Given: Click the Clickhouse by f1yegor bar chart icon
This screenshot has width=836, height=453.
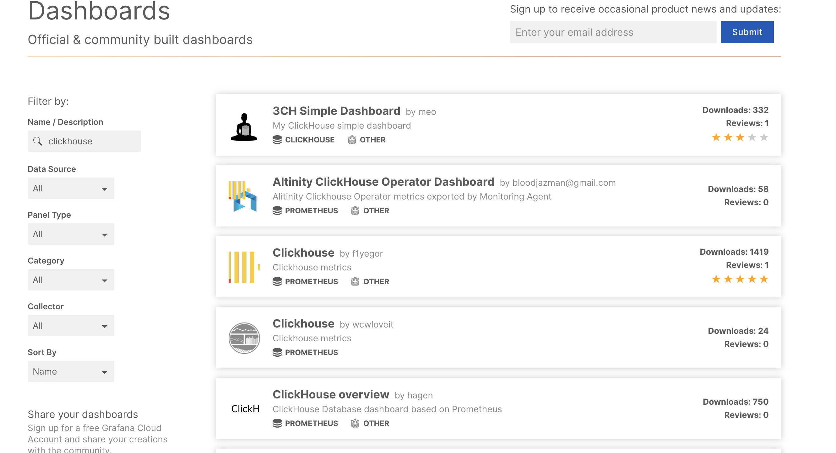Looking at the screenshot, I should pyautogui.click(x=243, y=267).
